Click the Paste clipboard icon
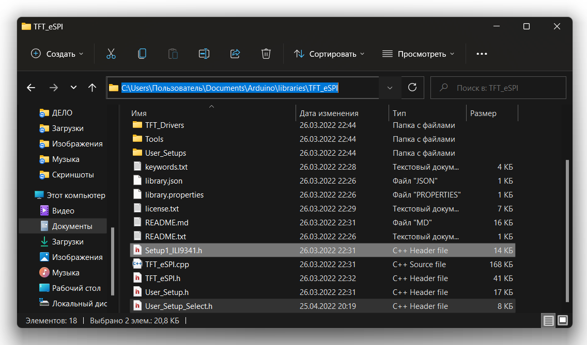This screenshot has width=587, height=345. (x=173, y=54)
